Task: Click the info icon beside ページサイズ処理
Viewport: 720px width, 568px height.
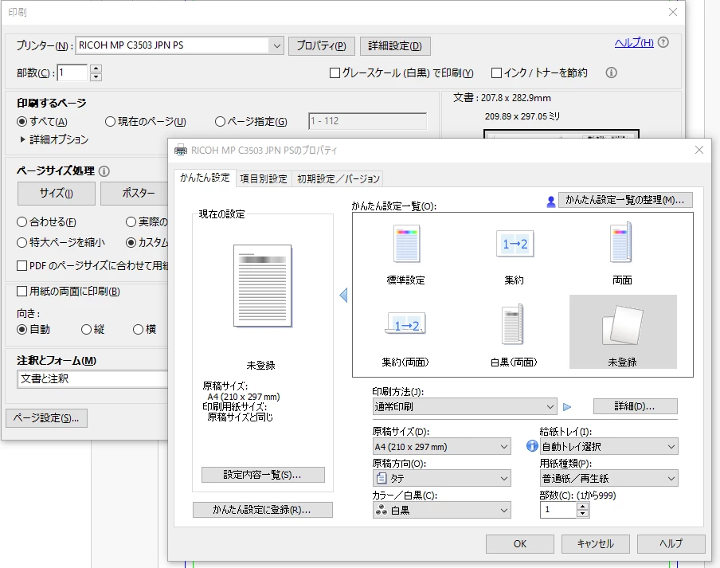Action: click(x=104, y=171)
